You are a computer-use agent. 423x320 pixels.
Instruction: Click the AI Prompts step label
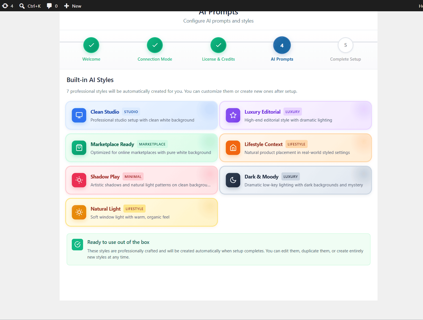282,59
